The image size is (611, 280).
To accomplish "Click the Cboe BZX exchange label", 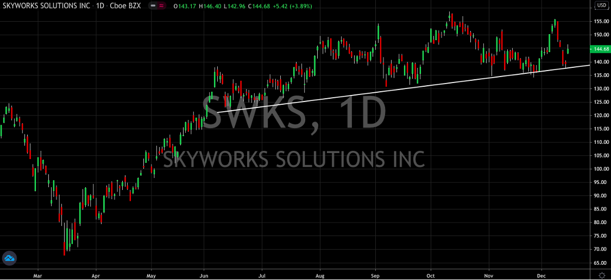I will click(125, 6).
